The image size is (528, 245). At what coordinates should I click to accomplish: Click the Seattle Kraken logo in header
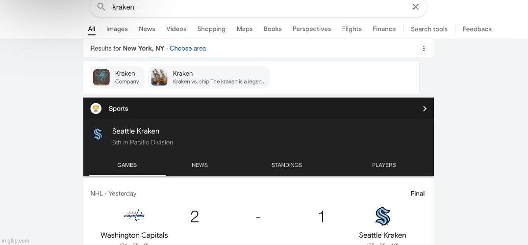(x=98, y=135)
